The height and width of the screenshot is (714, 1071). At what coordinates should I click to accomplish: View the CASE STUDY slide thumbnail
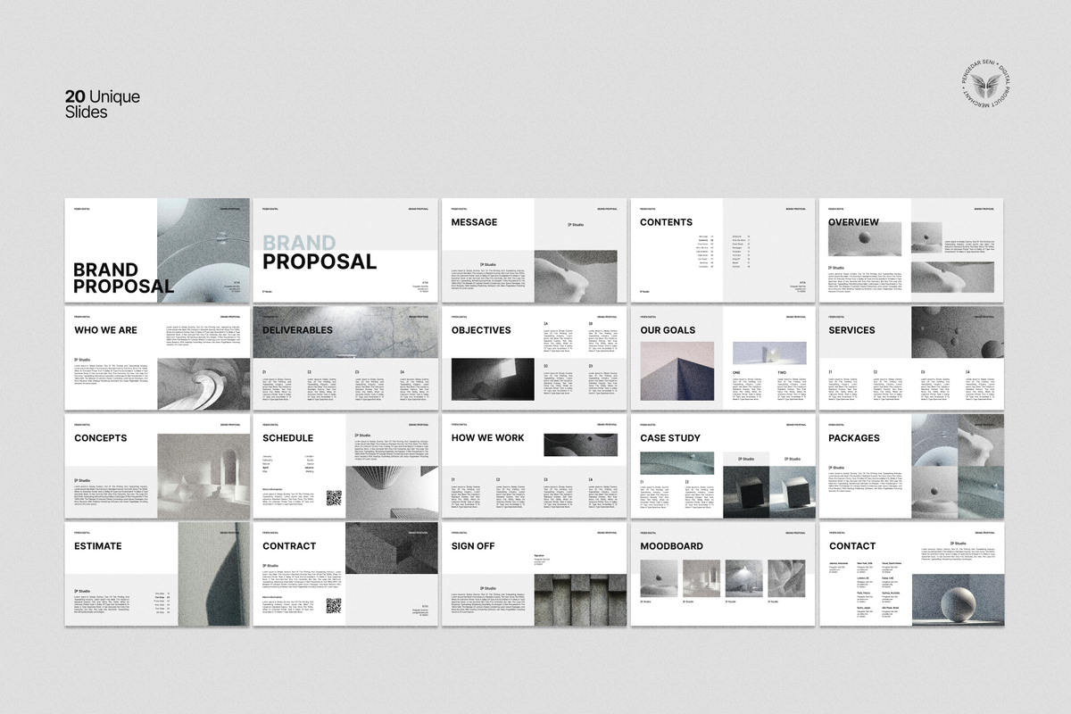click(724, 467)
